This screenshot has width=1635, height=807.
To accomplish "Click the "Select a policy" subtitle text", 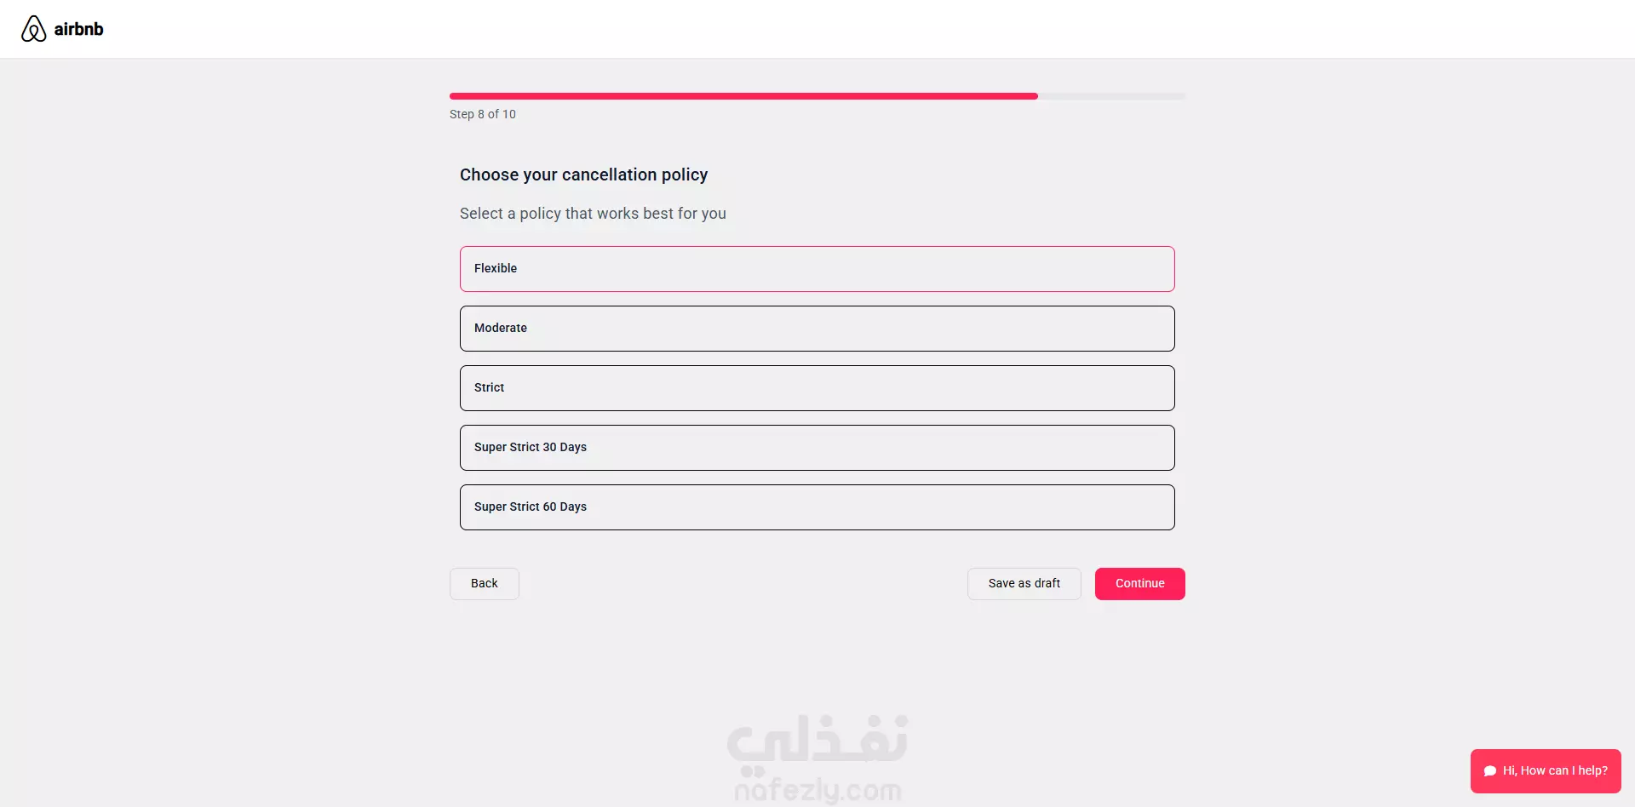I will tap(593, 214).
